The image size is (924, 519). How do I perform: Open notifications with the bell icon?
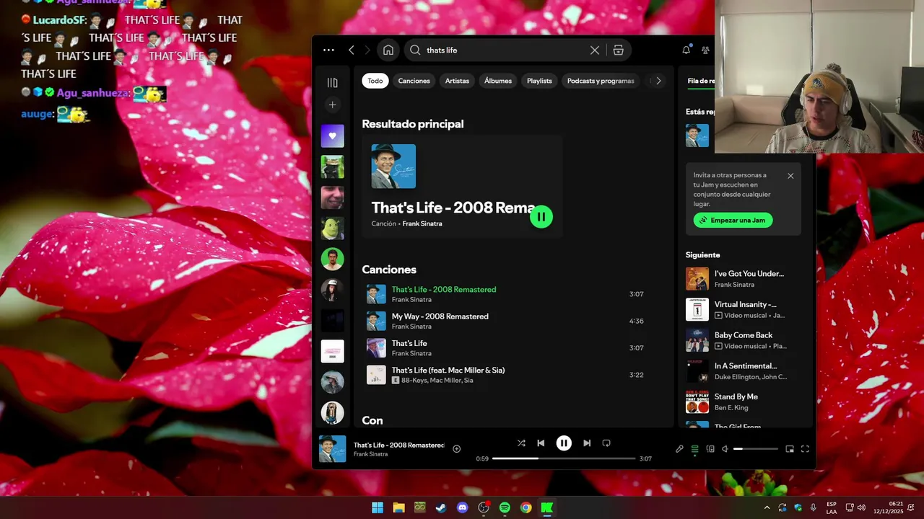click(x=686, y=50)
